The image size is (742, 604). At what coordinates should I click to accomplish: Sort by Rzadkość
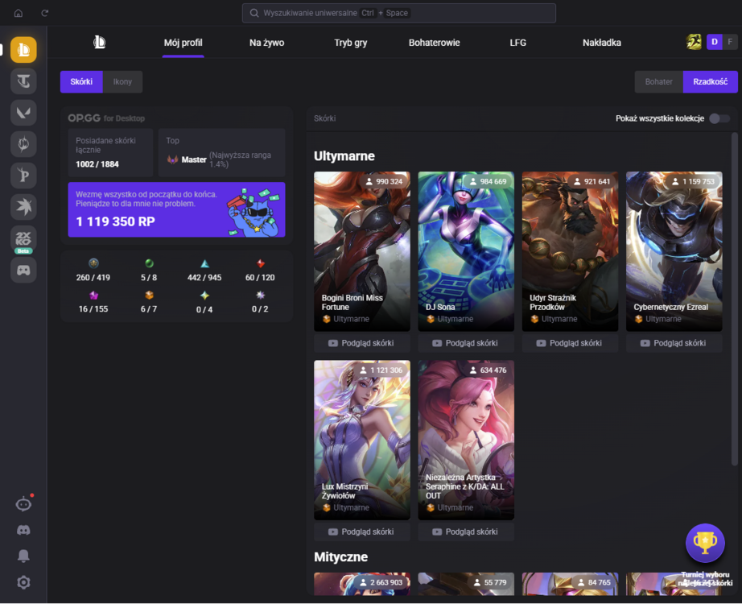[711, 82]
